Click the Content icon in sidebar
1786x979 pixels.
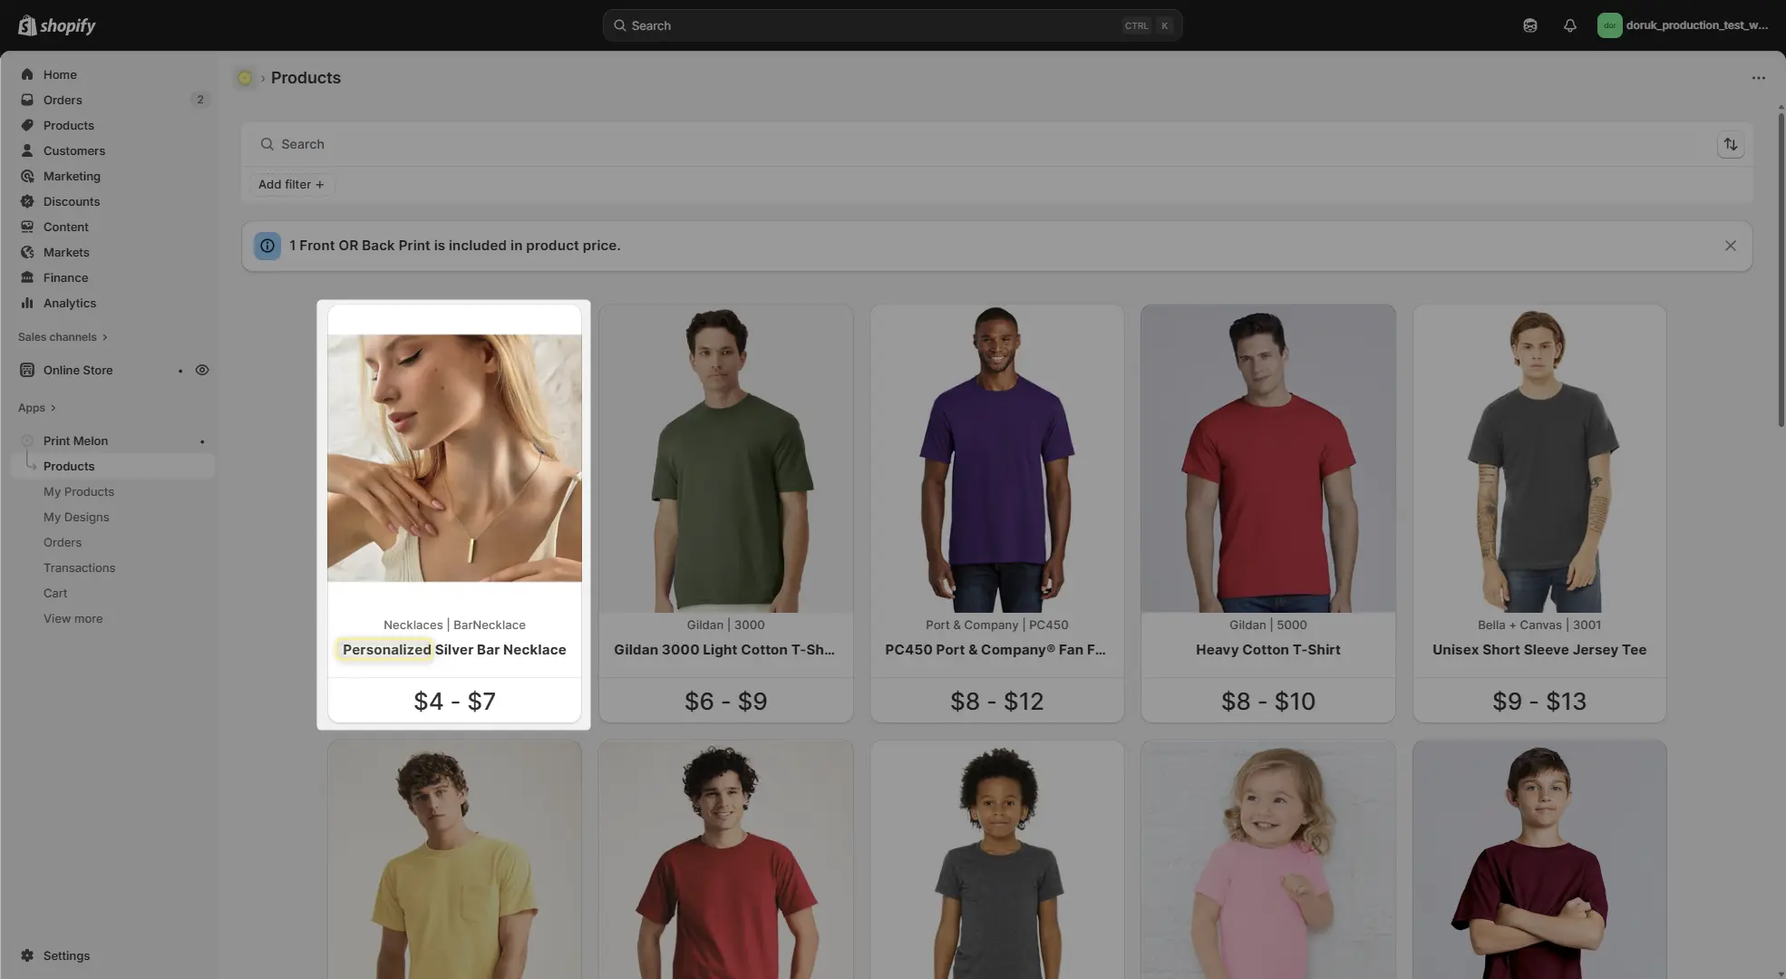[x=27, y=227]
